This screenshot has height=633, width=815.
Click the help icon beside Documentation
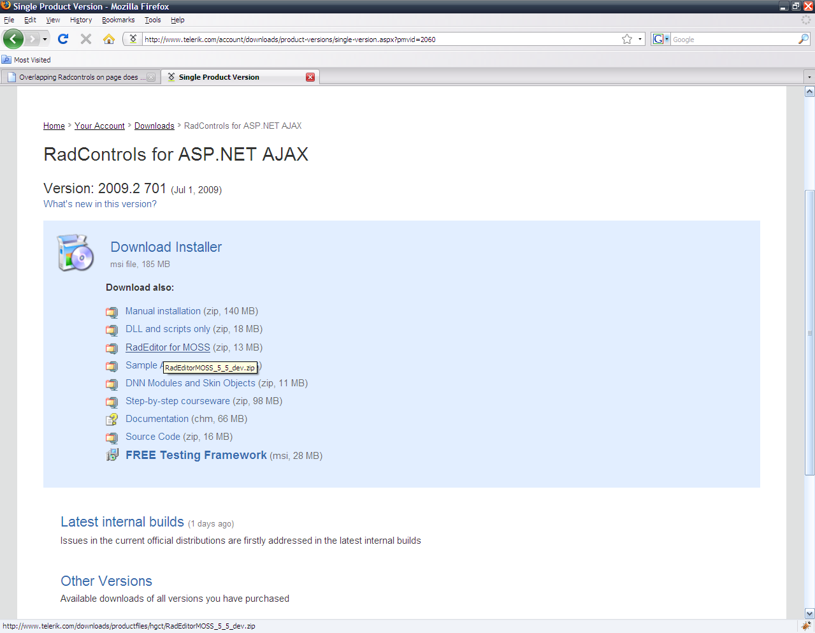point(112,419)
